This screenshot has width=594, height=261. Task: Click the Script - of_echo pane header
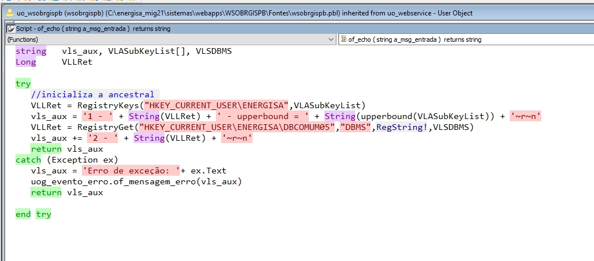pyautogui.click(x=92, y=28)
